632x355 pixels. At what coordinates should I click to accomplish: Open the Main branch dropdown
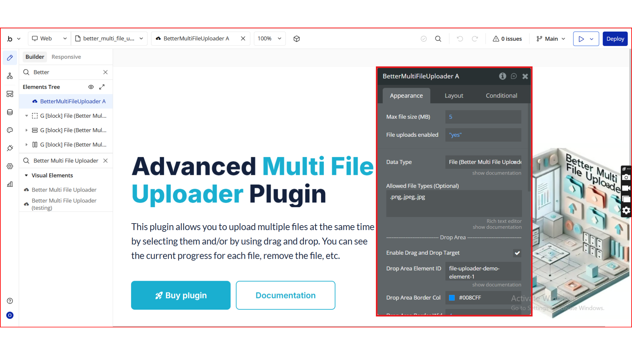pos(551,39)
